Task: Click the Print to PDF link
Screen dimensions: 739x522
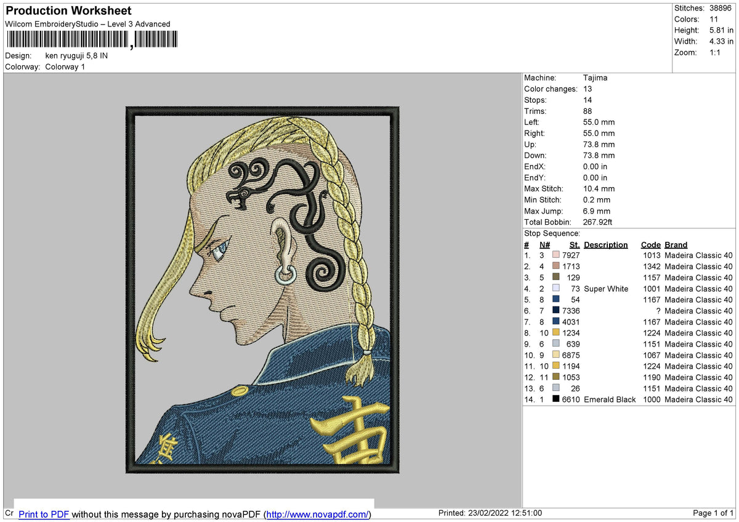Action: tap(44, 514)
